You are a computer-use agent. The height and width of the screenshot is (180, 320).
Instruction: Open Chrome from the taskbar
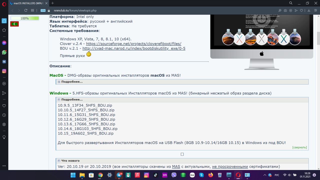[x=100, y=175]
